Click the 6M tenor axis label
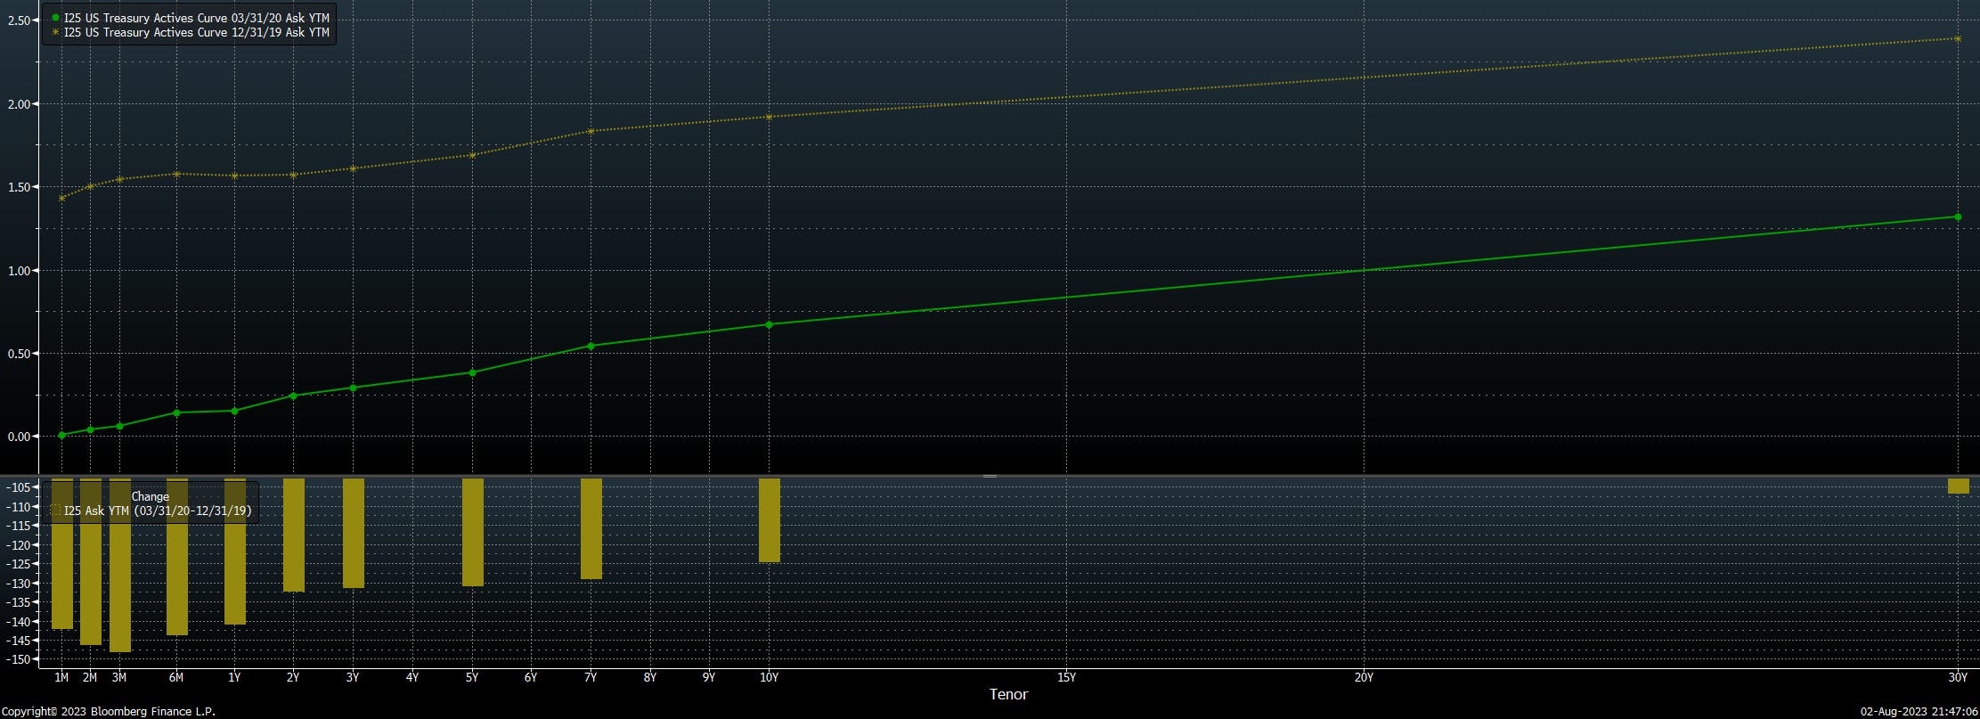This screenshot has width=1980, height=719. pos(176,678)
